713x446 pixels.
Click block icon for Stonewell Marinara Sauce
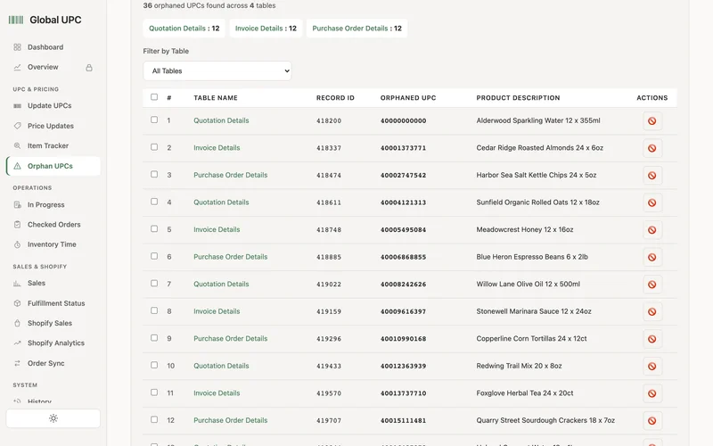click(x=652, y=311)
